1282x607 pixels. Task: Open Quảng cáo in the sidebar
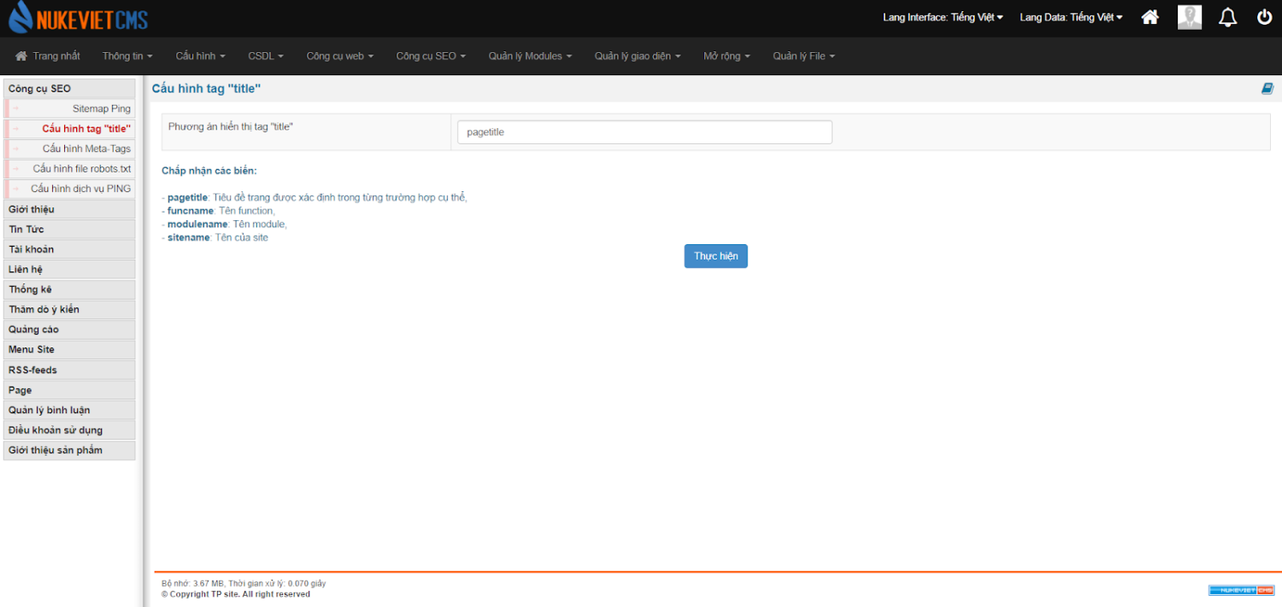point(69,330)
